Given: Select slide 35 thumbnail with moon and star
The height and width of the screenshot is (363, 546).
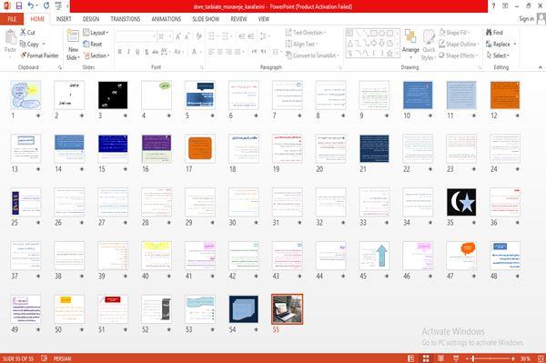Looking at the screenshot, I should coord(461,202).
